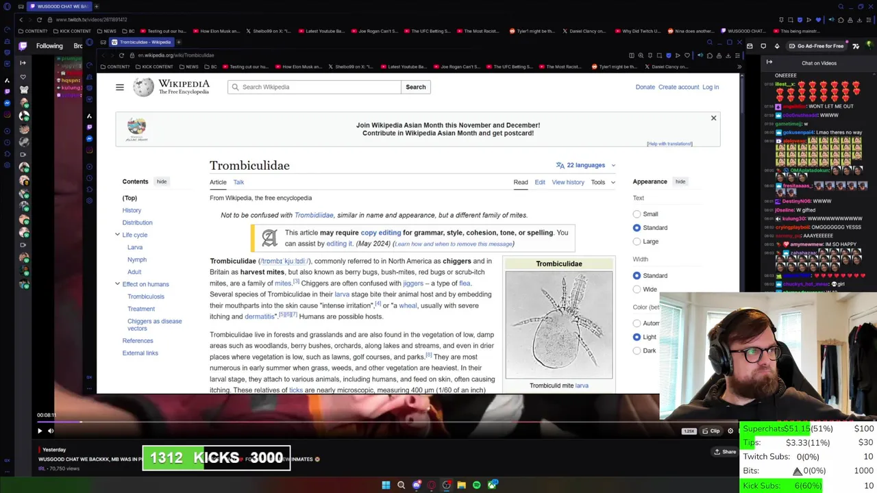Open Discord from the taskbar
The height and width of the screenshot is (493, 877).
click(x=416, y=485)
